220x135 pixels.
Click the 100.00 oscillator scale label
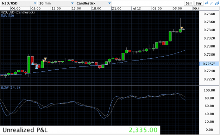coord(209,90)
